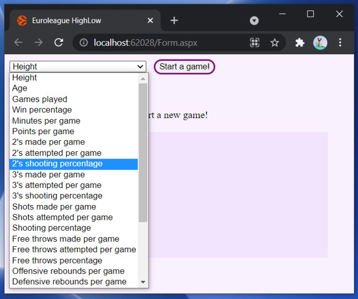Select 2's attempted per game
The width and height of the screenshot is (358, 299).
[74, 153]
